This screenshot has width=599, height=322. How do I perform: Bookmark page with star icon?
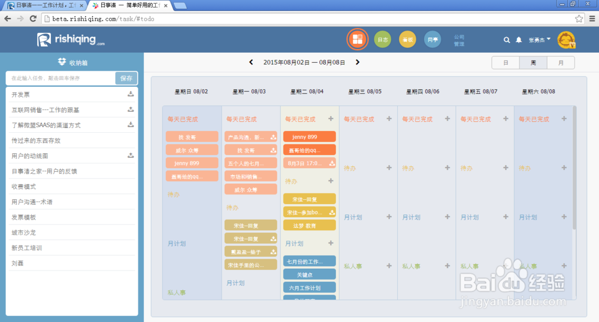pyautogui.click(x=579, y=19)
